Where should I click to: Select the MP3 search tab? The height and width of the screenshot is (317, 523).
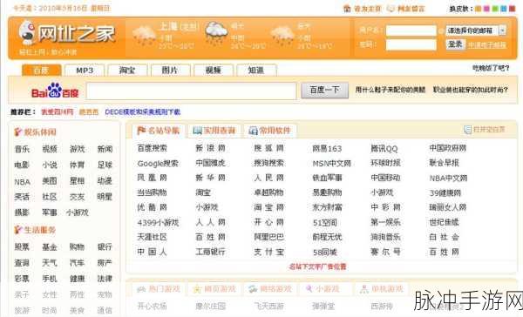[x=85, y=71]
